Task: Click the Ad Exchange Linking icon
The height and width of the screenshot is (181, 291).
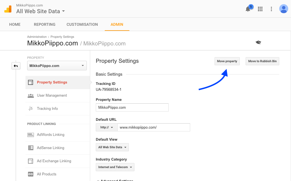Action: 31,161
